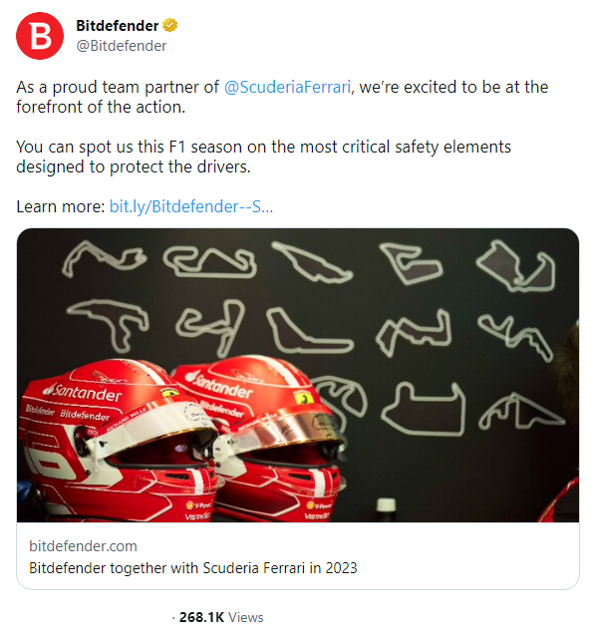Visit the @Bitdefender handle
The height and width of the screenshot is (642, 596).
tap(122, 46)
